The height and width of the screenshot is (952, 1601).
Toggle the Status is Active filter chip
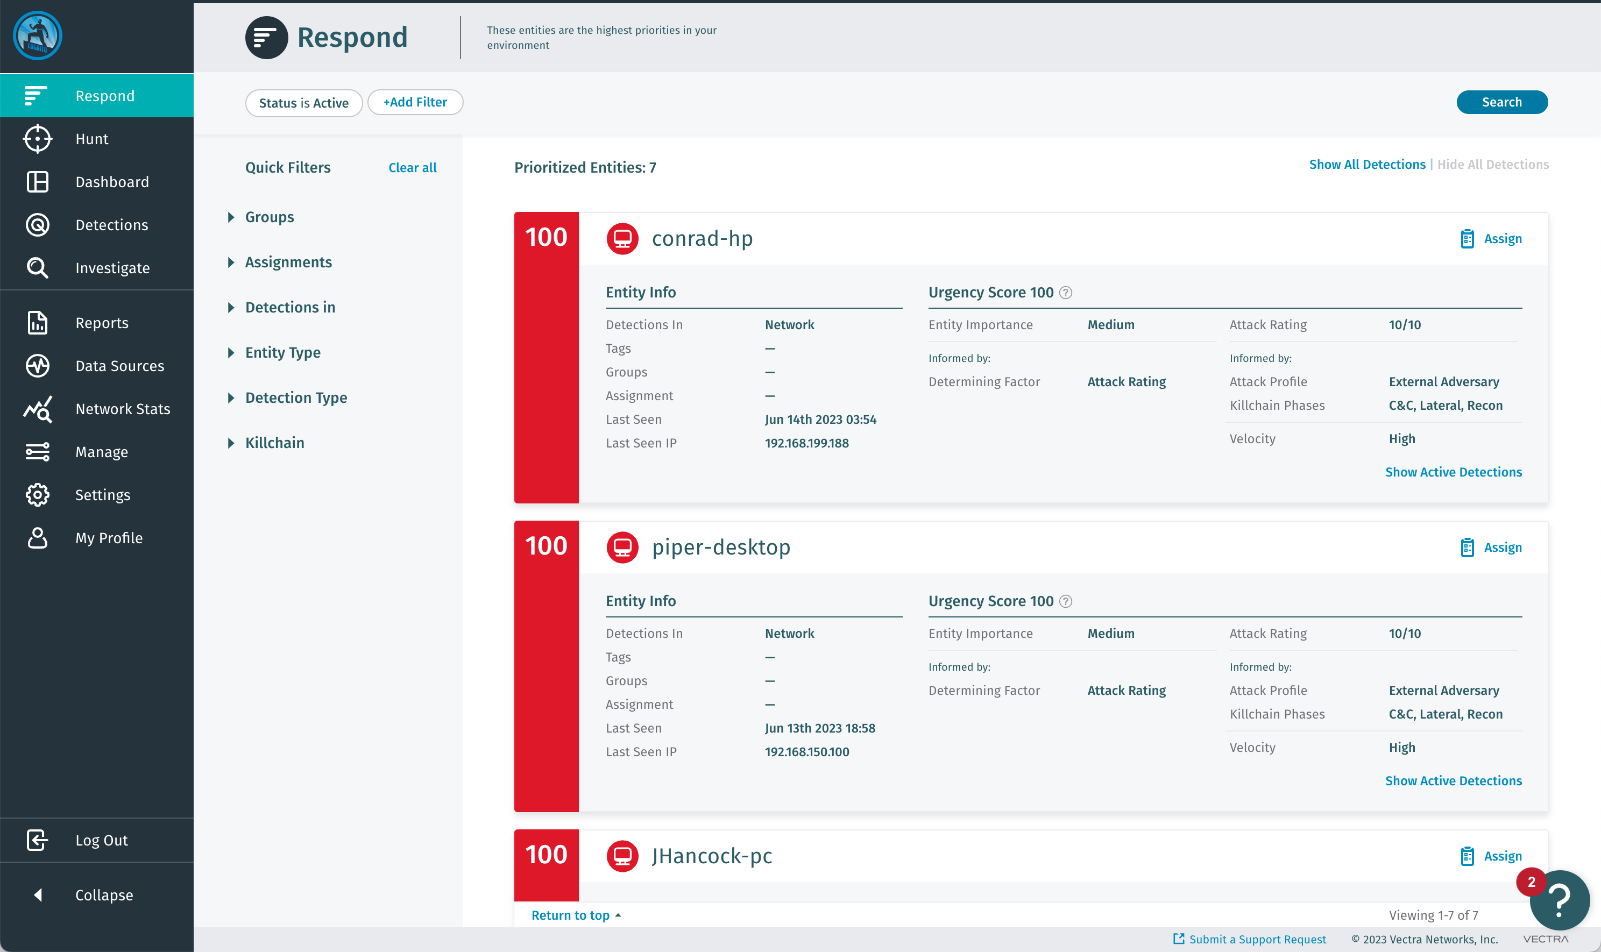[x=303, y=103]
